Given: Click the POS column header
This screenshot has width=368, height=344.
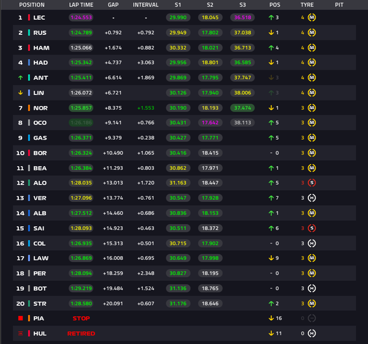Looking at the screenshot, I should click(x=275, y=5).
